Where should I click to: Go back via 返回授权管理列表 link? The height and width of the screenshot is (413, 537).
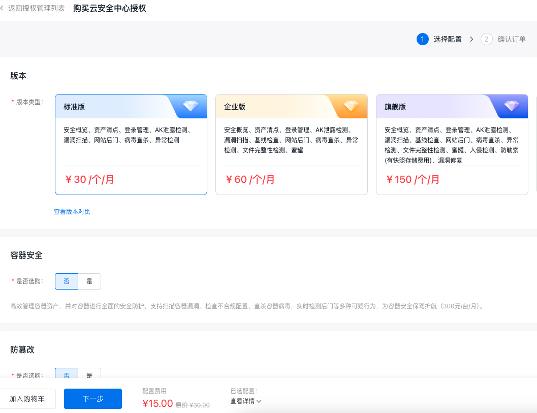tap(37, 9)
